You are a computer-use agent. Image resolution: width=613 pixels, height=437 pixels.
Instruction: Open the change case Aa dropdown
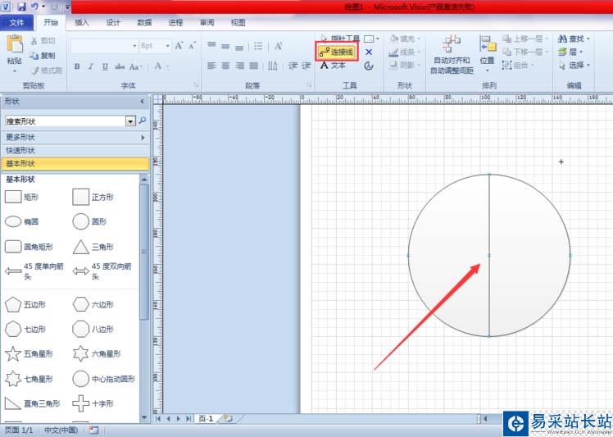pyautogui.click(x=135, y=66)
